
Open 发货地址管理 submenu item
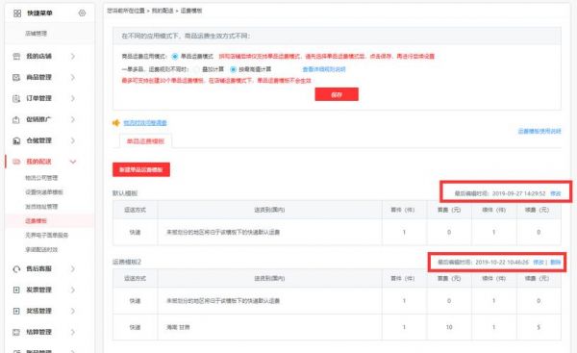pyautogui.click(x=41, y=207)
